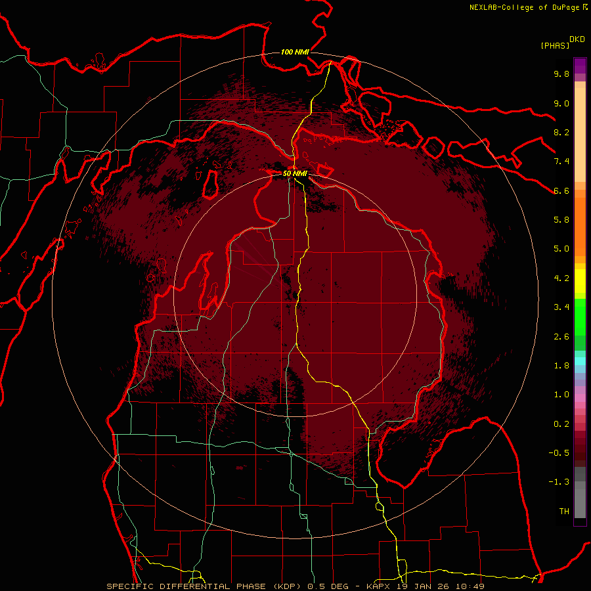
Task: Click the 6.6 value on the legend
Action: pos(561,190)
